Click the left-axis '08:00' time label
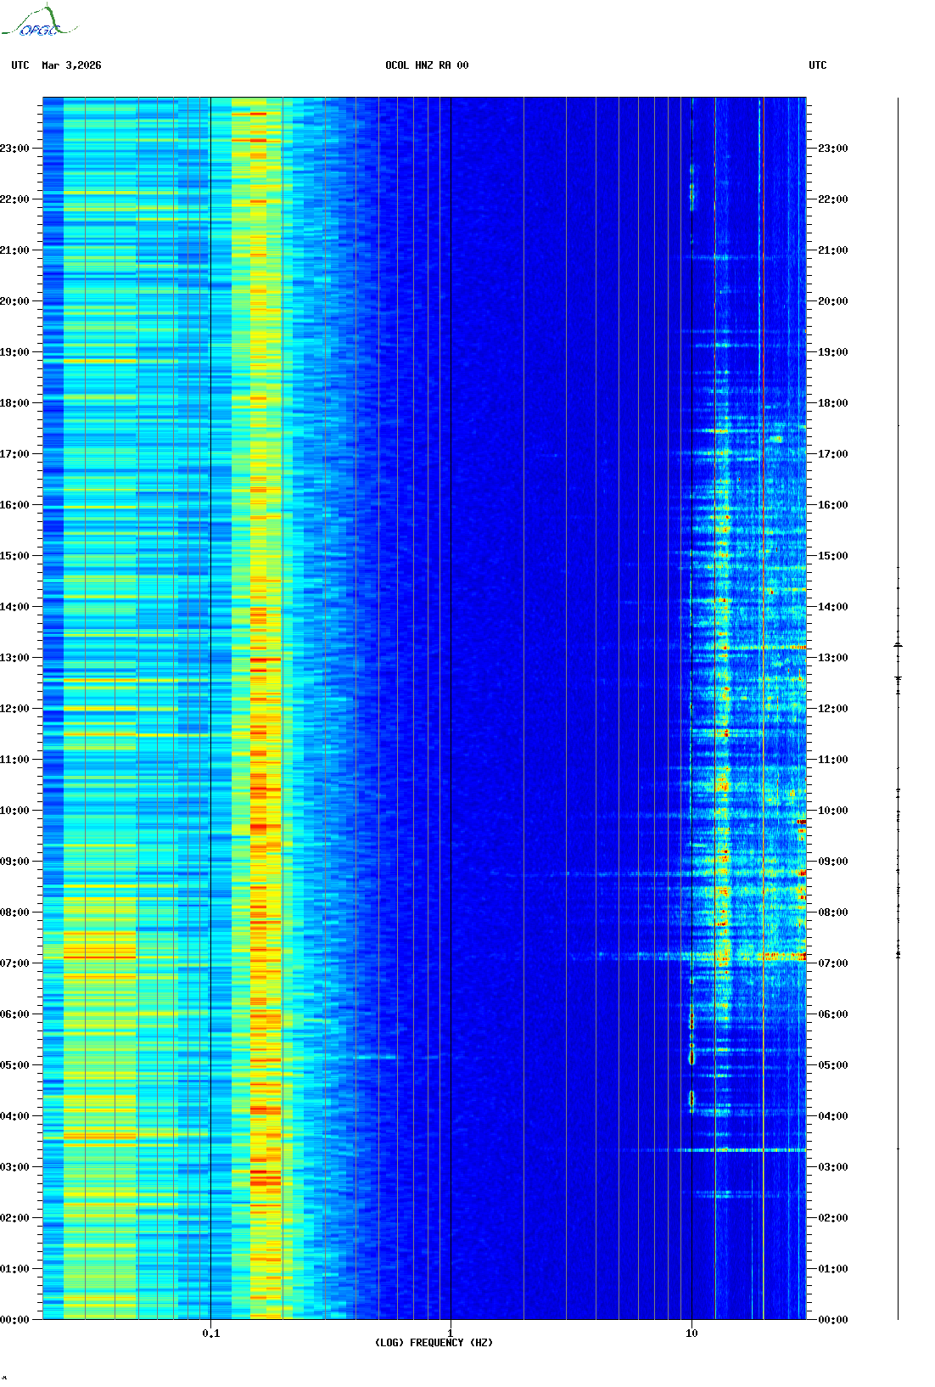Viewport: 935px width, 1387px height. [x=14, y=912]
